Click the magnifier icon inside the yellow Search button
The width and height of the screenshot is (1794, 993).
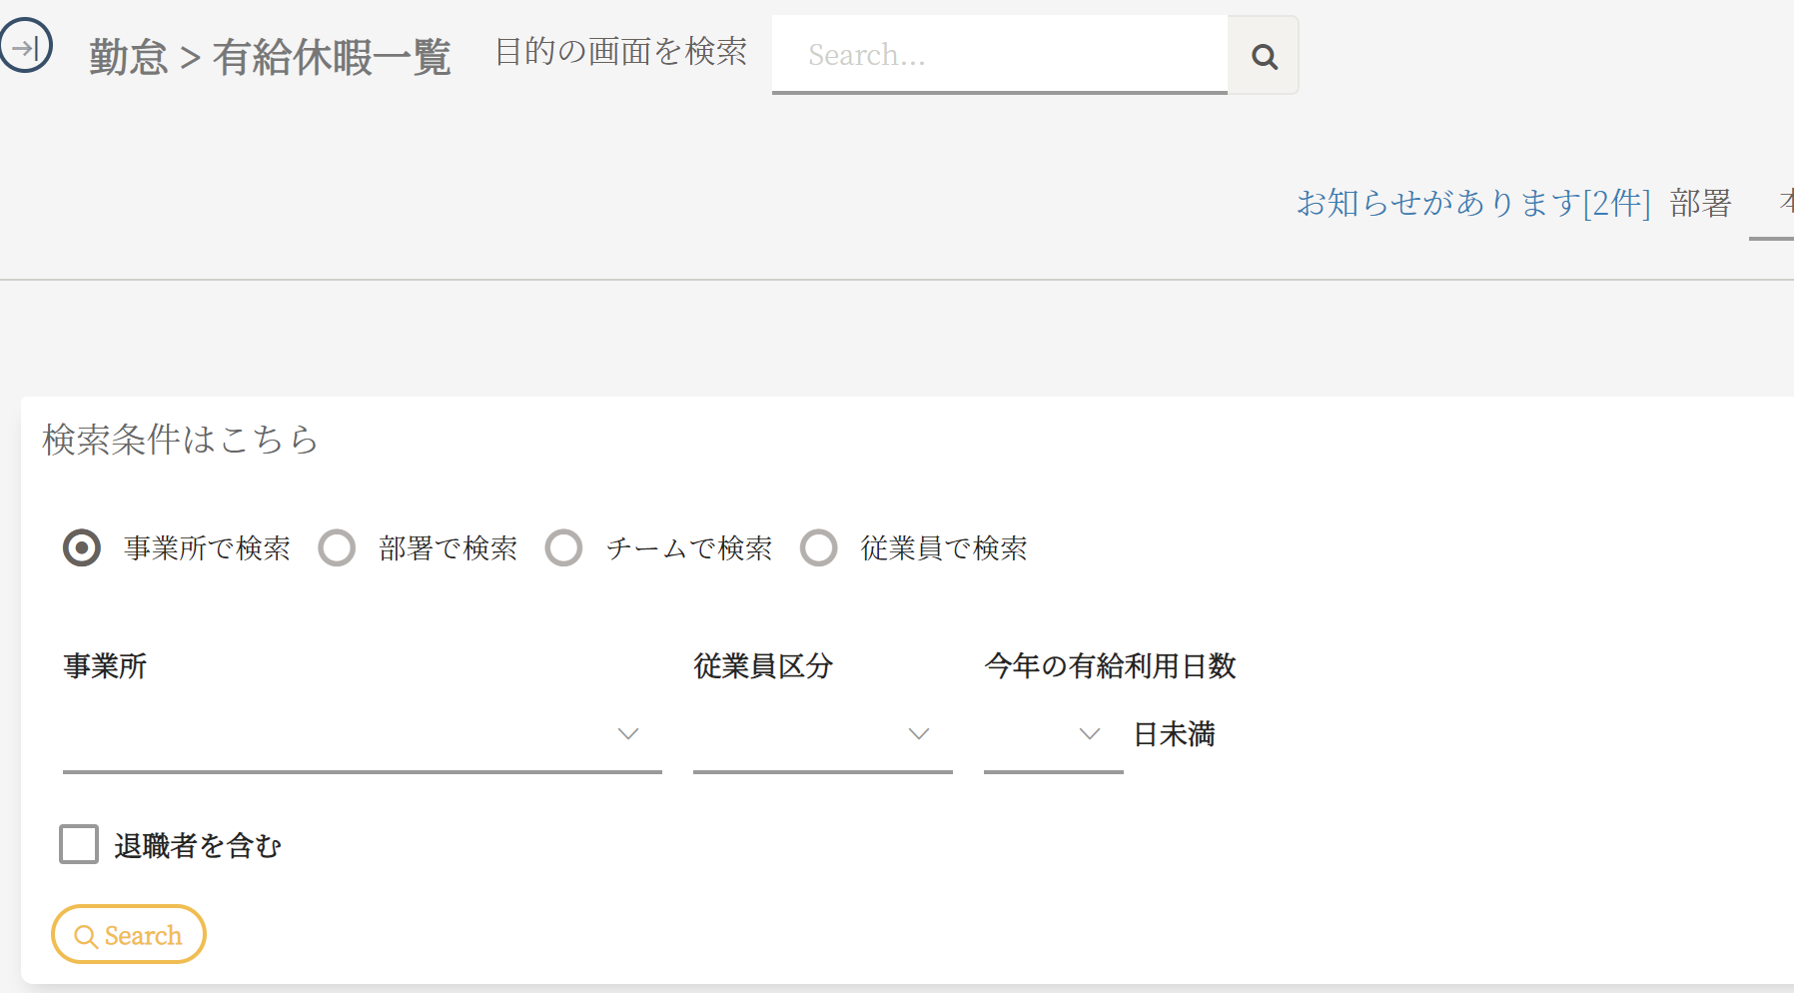click(86, 936)
